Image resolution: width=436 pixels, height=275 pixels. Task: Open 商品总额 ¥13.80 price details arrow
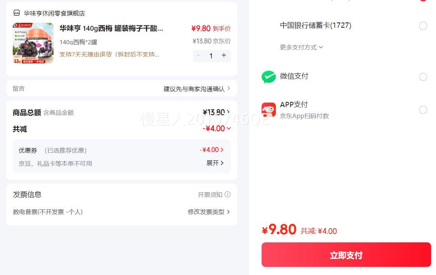(x=228, y=112)
